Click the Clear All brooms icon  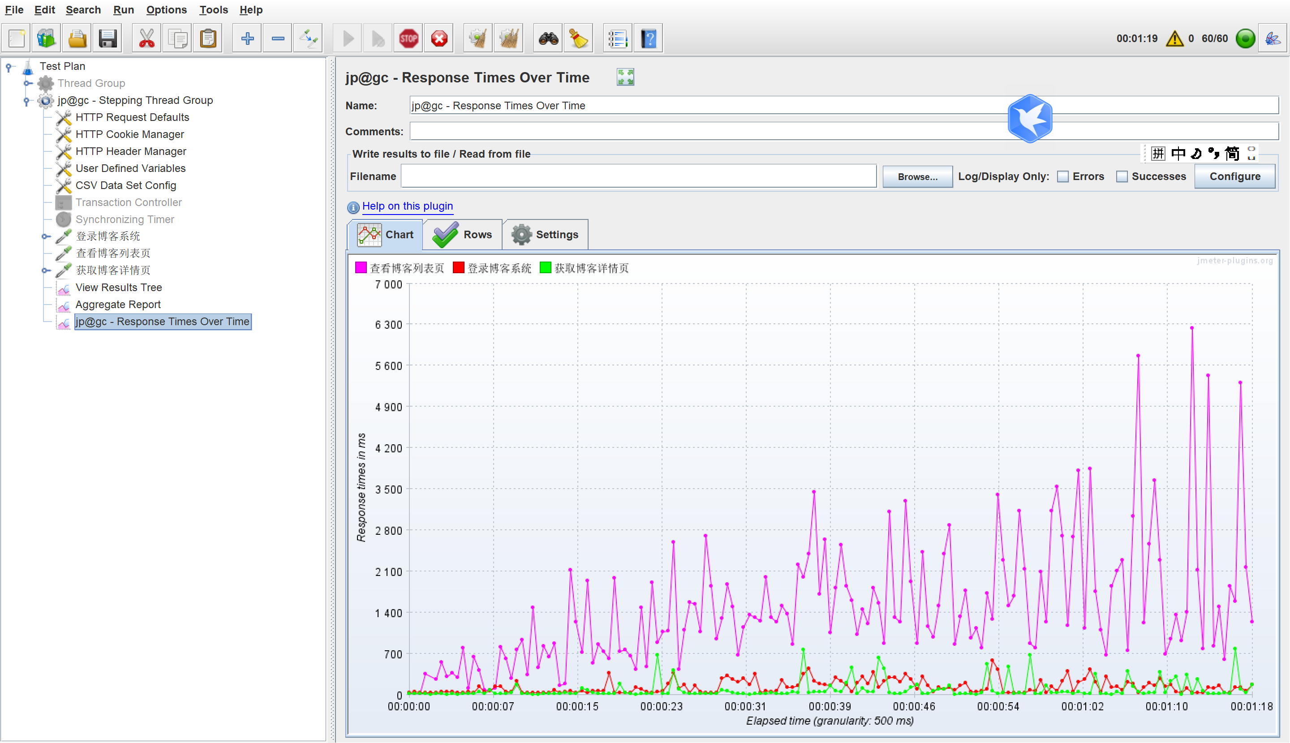click(508, 38)
